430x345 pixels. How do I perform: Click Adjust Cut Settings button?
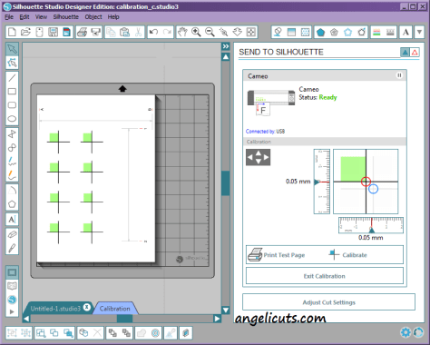328,301
